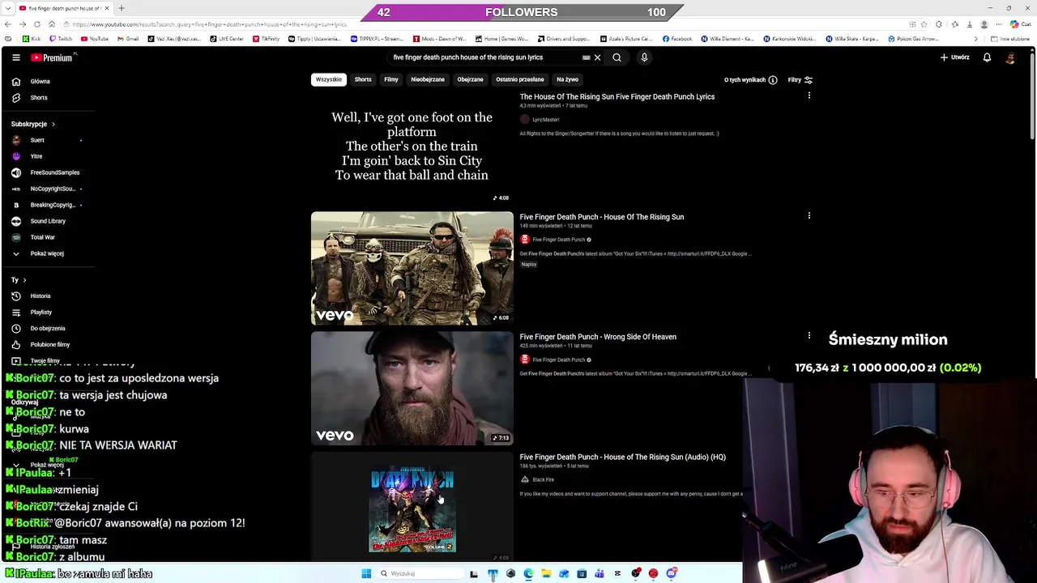The height and width of the screenshot is (583, 1037).
Task: Expand the Subskrypcje section chevron
Action: point(53,124)
